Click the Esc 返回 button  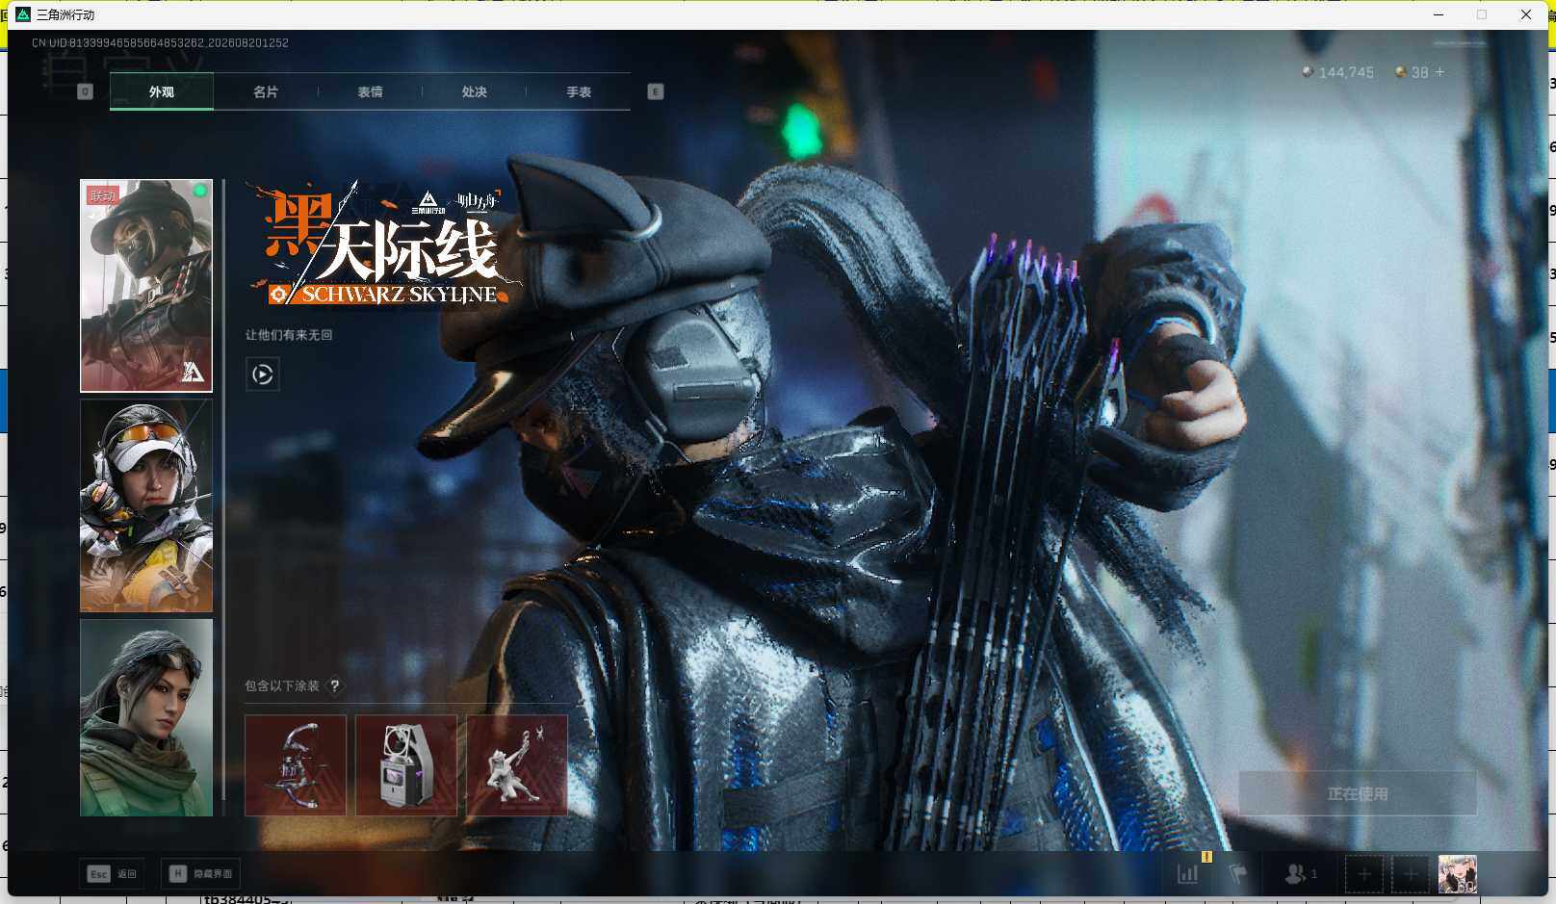click(x=113, y=874)
